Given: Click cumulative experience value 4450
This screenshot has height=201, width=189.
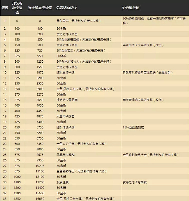Looking at the screenshot, I should click(x=40, y=111).
